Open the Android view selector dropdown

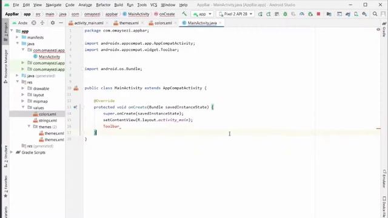[20, 23]
